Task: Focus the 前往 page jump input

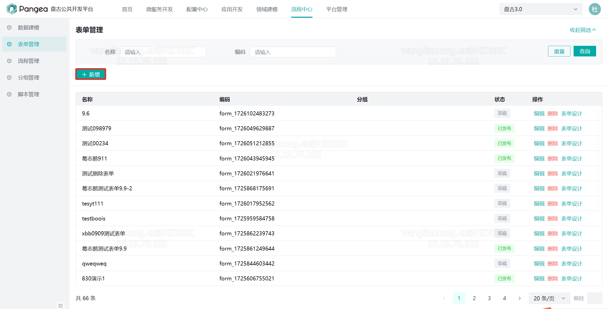Action: pyautogui.click(x=595, y=298)
